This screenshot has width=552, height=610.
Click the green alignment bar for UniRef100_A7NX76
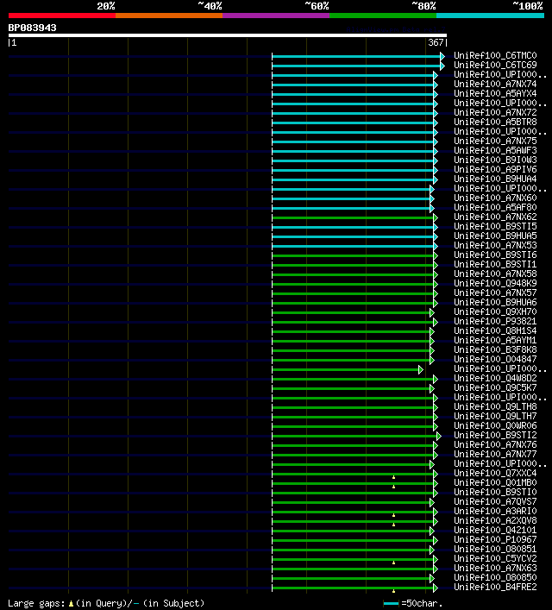(x=353, y=445)
